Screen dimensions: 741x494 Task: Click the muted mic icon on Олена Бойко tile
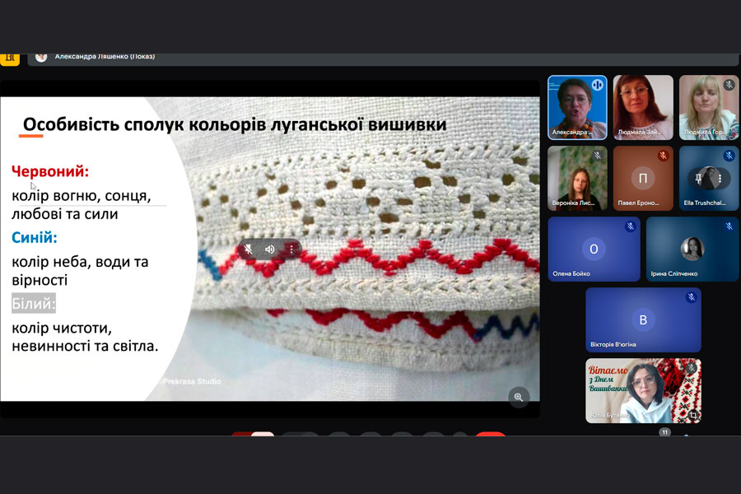[x=631, y=226]
